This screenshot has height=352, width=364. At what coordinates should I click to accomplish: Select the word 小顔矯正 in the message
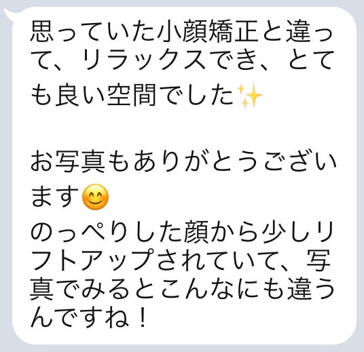pos(207,31)
